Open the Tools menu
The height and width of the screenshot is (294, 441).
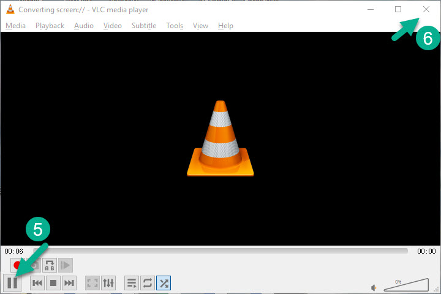click(x=175, y=26)
